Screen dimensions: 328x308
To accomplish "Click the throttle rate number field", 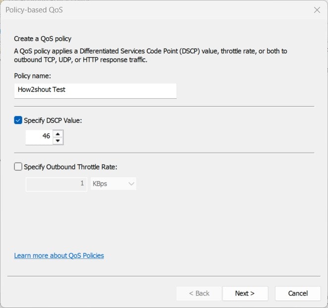I will 56,184.
